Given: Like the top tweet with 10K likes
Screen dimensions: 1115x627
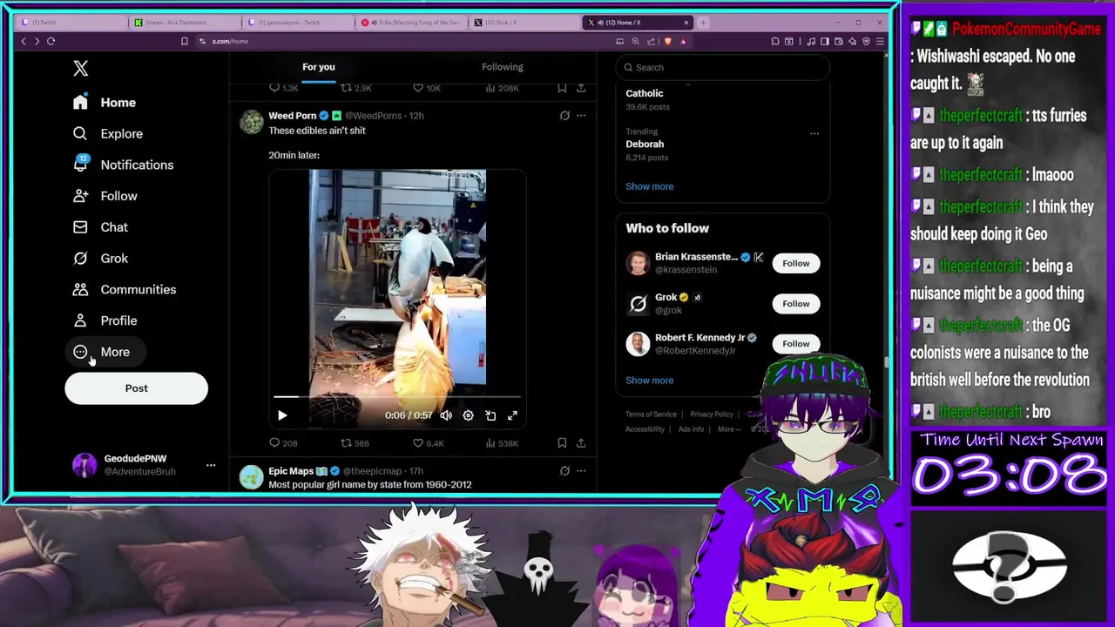Looking at the screenshot, I should 427,88.
